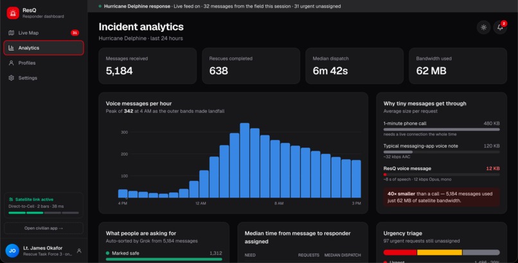Click the satellite signal strength bars
This screenshot has height=263, width=518.
tap(44, 213)
